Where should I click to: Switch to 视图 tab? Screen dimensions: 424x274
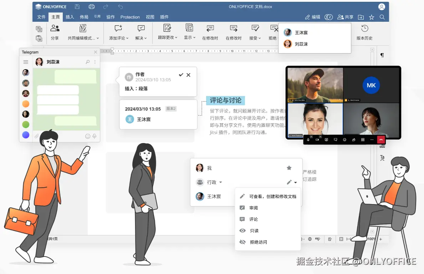[x=150, y=17]
